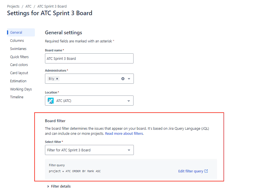Open the Administrators selector dropdown arrow

[x=129, y=79]
